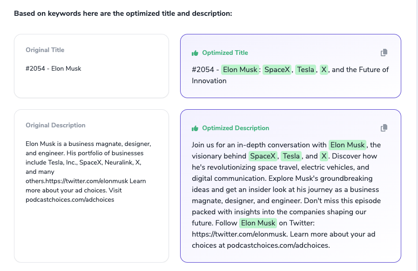
Task: Copy the Optimized Description text
Action: click(x=384, y=128)
